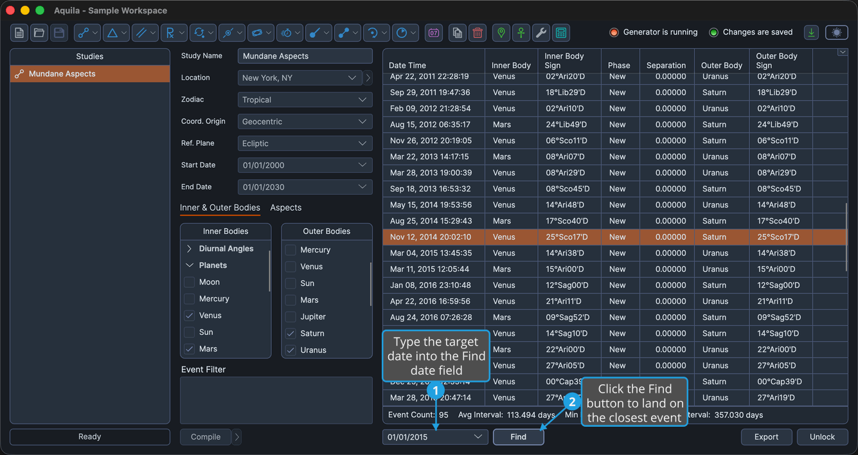
Task: Click the pie chart clock toolbar button
Action: point(406,33)
